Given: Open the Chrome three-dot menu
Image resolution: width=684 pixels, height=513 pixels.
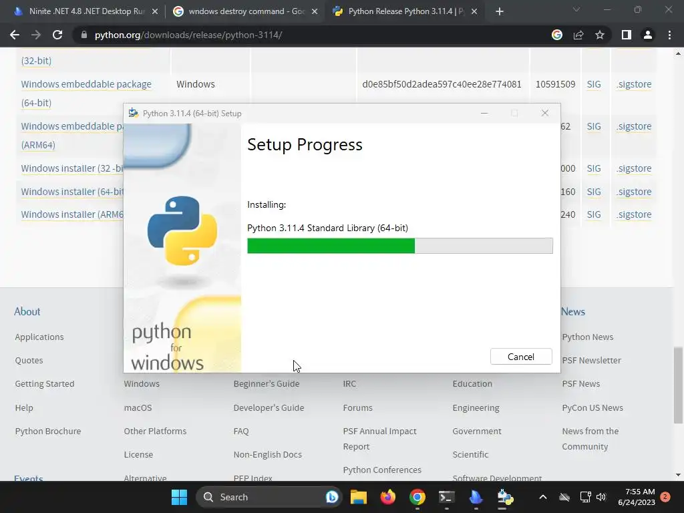Looking at the screenshot, I should (669, 35).
